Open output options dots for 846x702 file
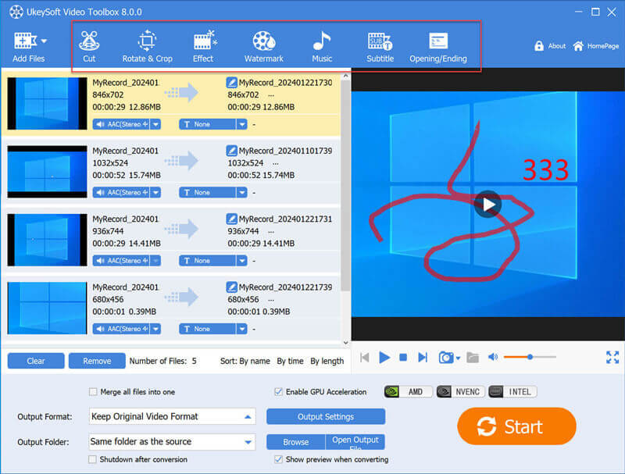 pyautogui.click(x=271, y=95)
